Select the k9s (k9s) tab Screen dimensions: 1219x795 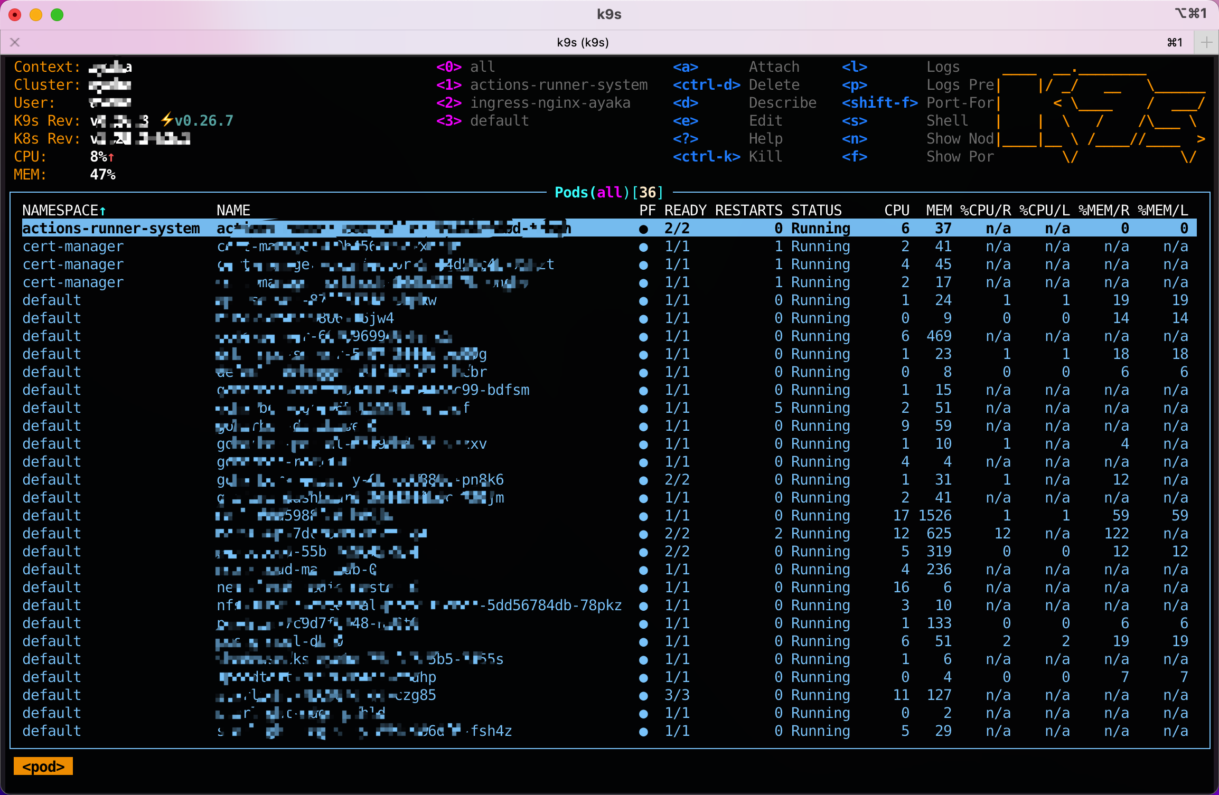[583, 42]
